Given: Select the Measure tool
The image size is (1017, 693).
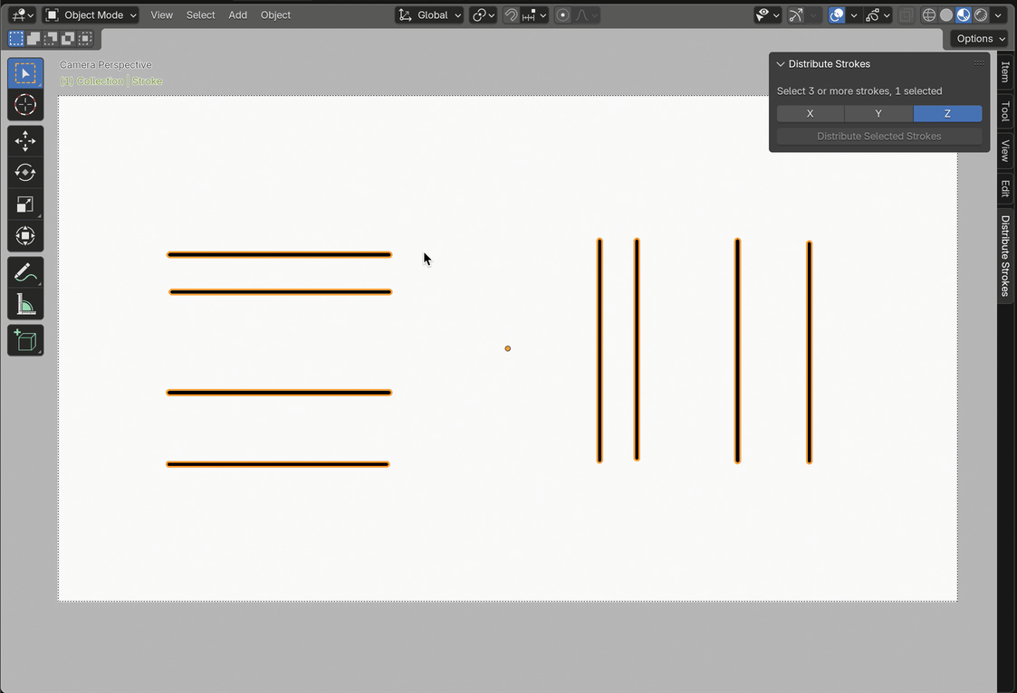Looking at the screenshot, I should coord(25,305).
